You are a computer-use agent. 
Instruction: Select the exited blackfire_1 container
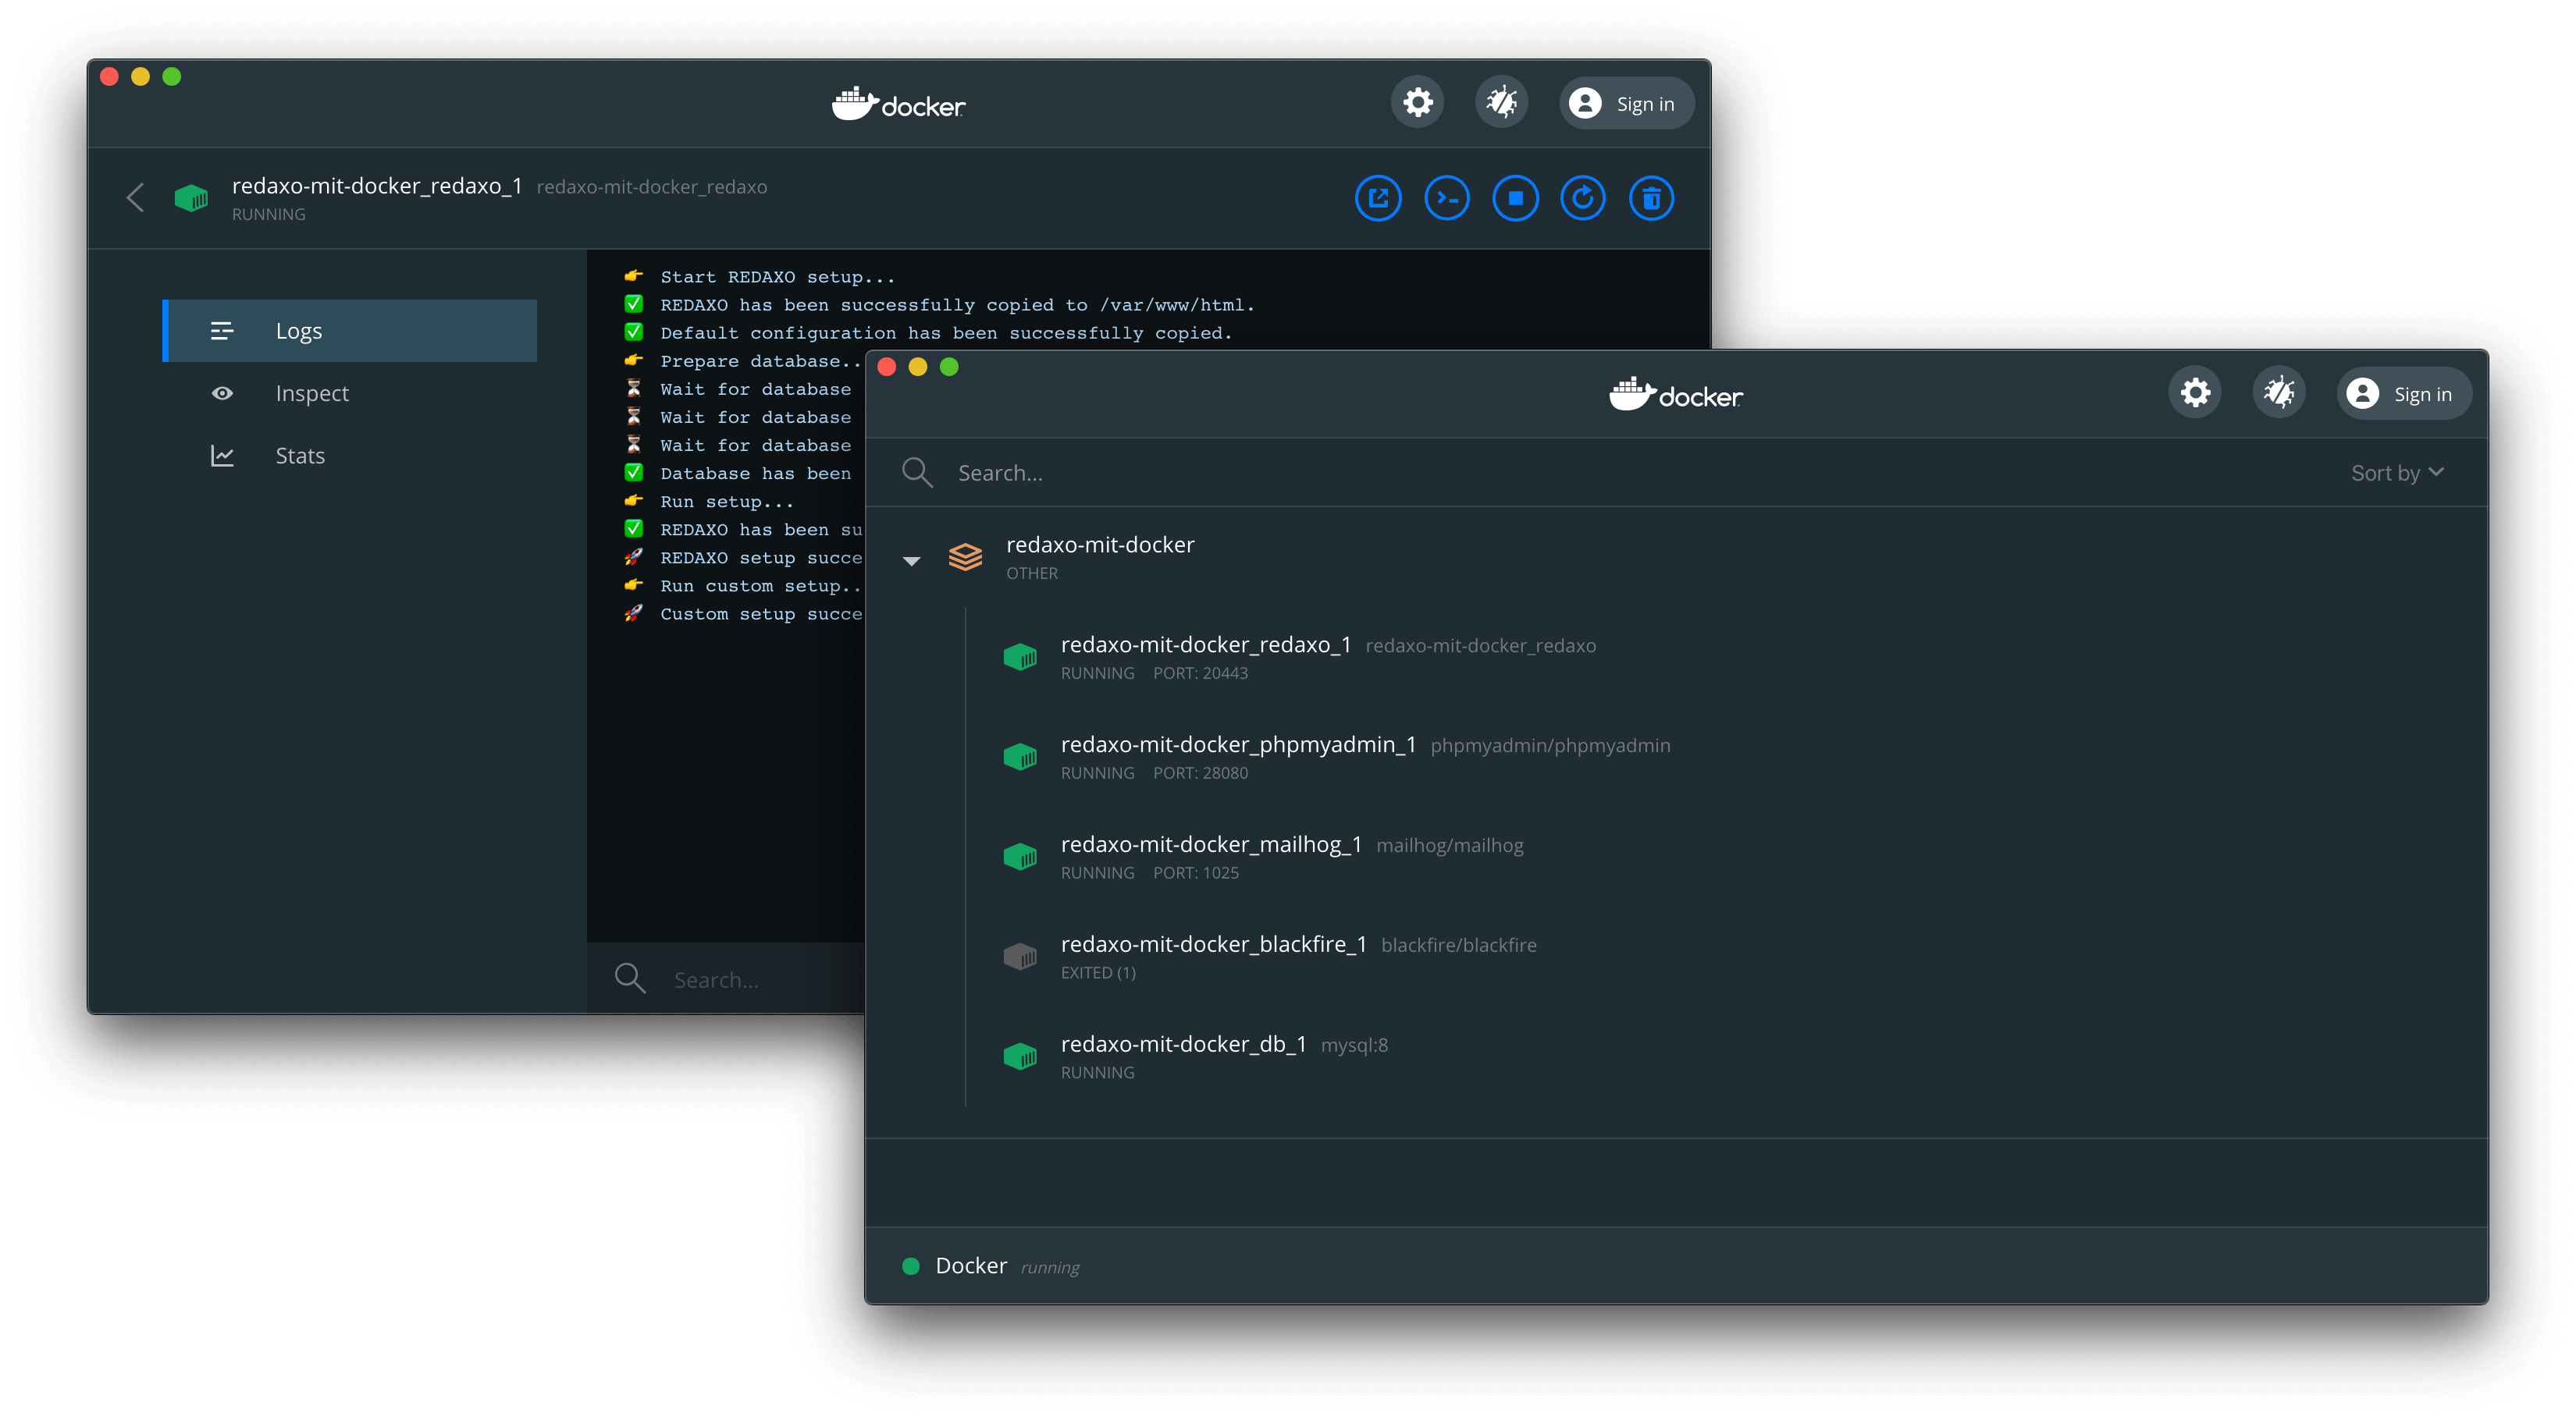coord(1213,946)
